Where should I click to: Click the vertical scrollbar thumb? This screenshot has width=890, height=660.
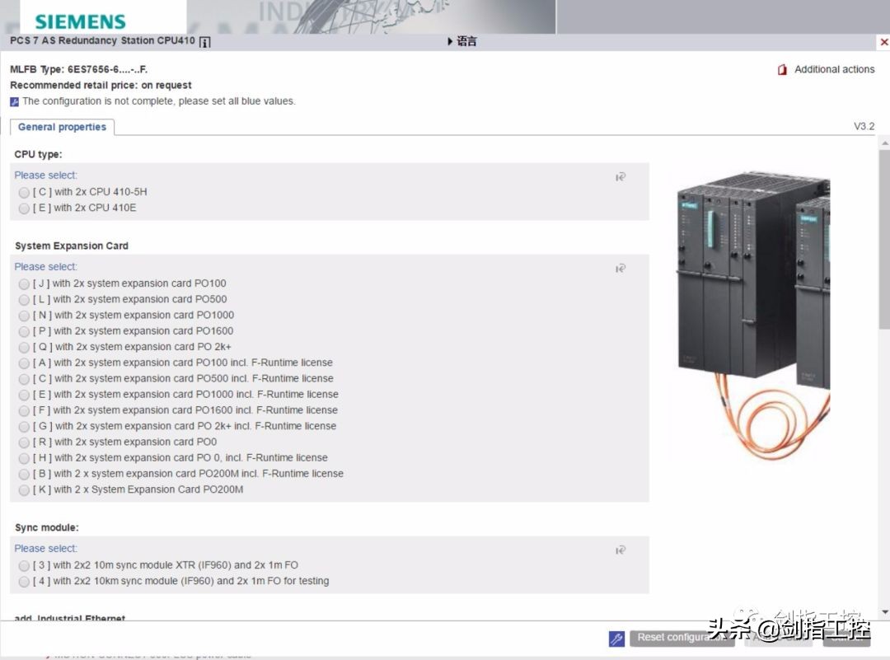click(x=884, y=240)
